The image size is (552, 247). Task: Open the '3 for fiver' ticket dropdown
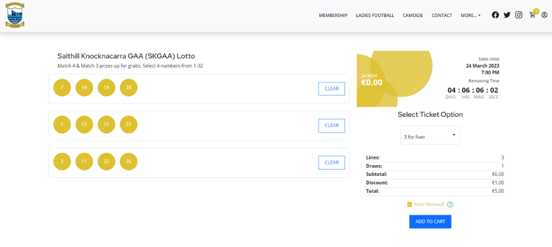tap(430, 135)
